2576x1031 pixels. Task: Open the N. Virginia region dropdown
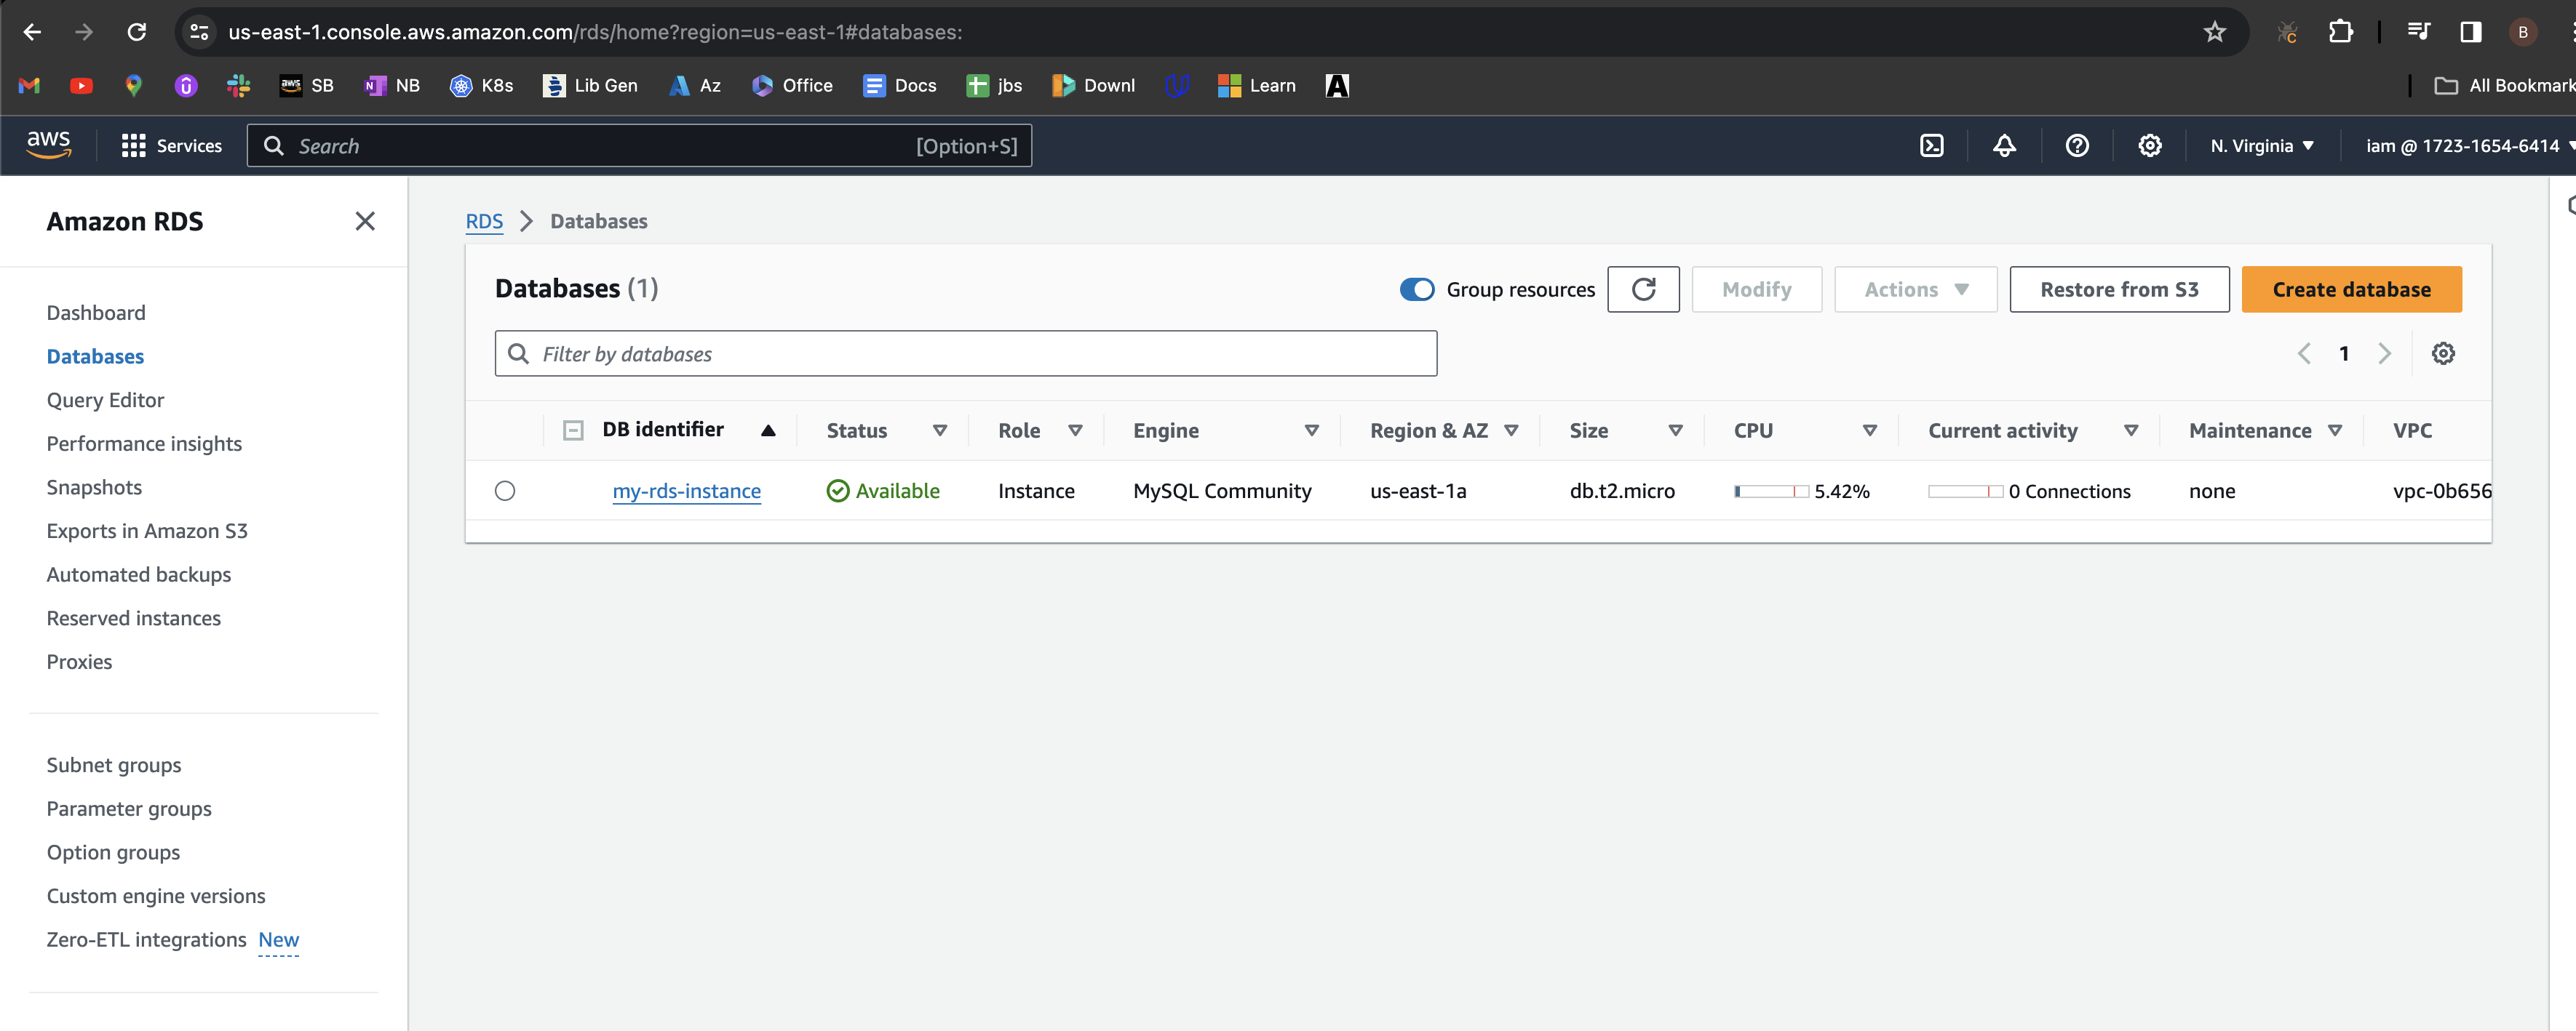tap(2262, 146)
